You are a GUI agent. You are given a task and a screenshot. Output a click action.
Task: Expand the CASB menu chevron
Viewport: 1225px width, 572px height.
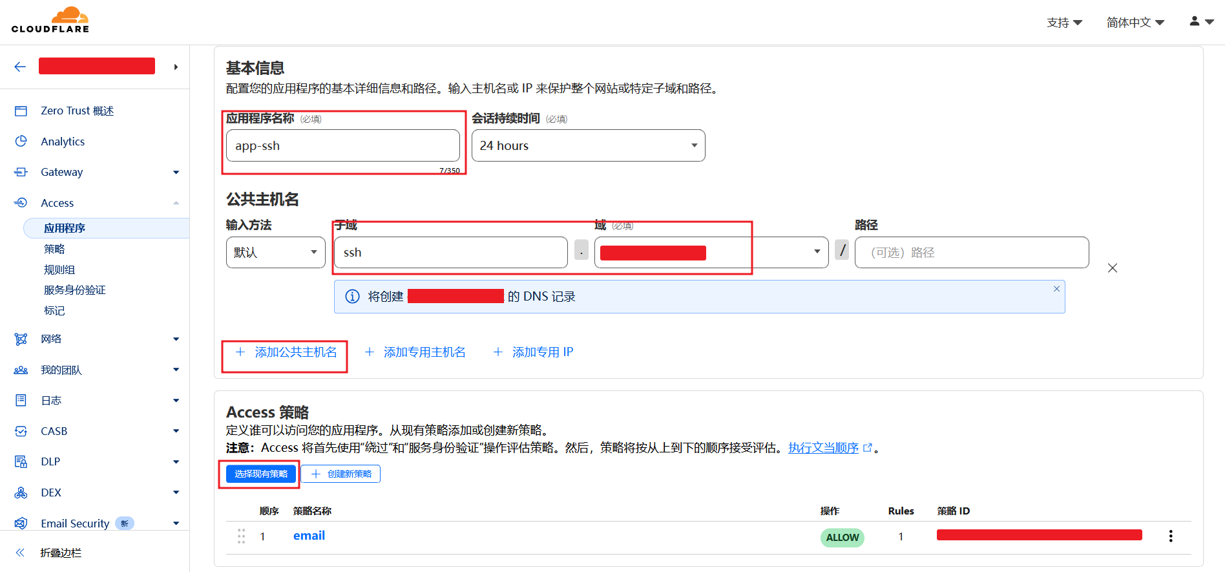pyautogui.click(x=176, y=431)
